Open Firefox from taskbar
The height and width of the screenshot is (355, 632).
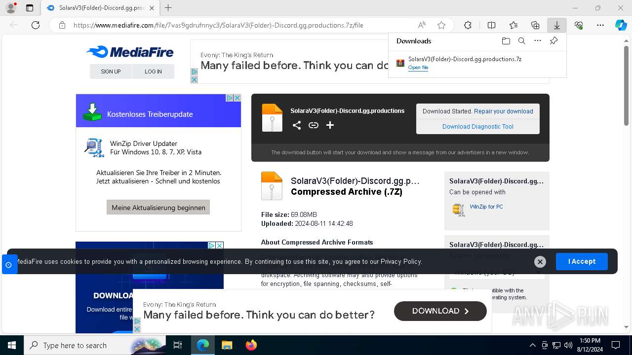pos(251,345)
